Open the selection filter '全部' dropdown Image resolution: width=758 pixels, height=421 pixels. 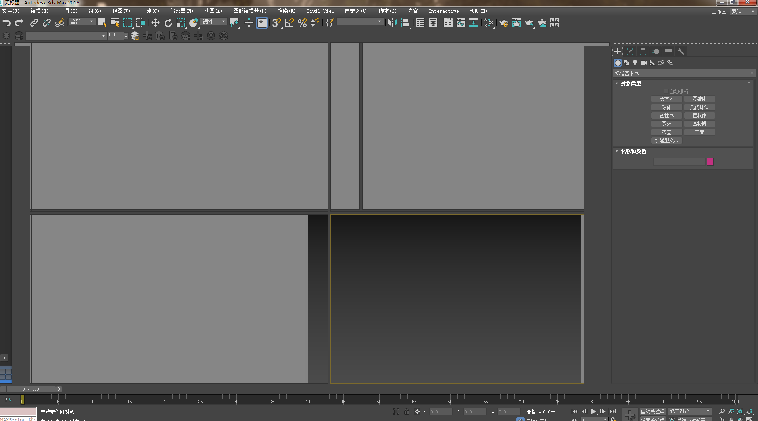pos(82,21)
